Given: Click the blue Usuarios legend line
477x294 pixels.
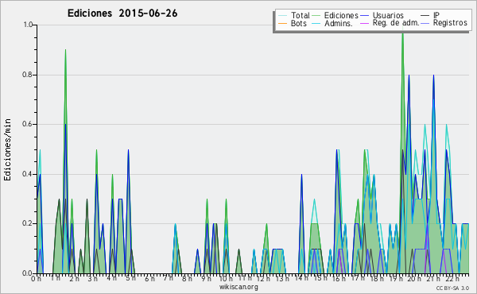Looking at the screenshot, I should [x=365, y=16].
